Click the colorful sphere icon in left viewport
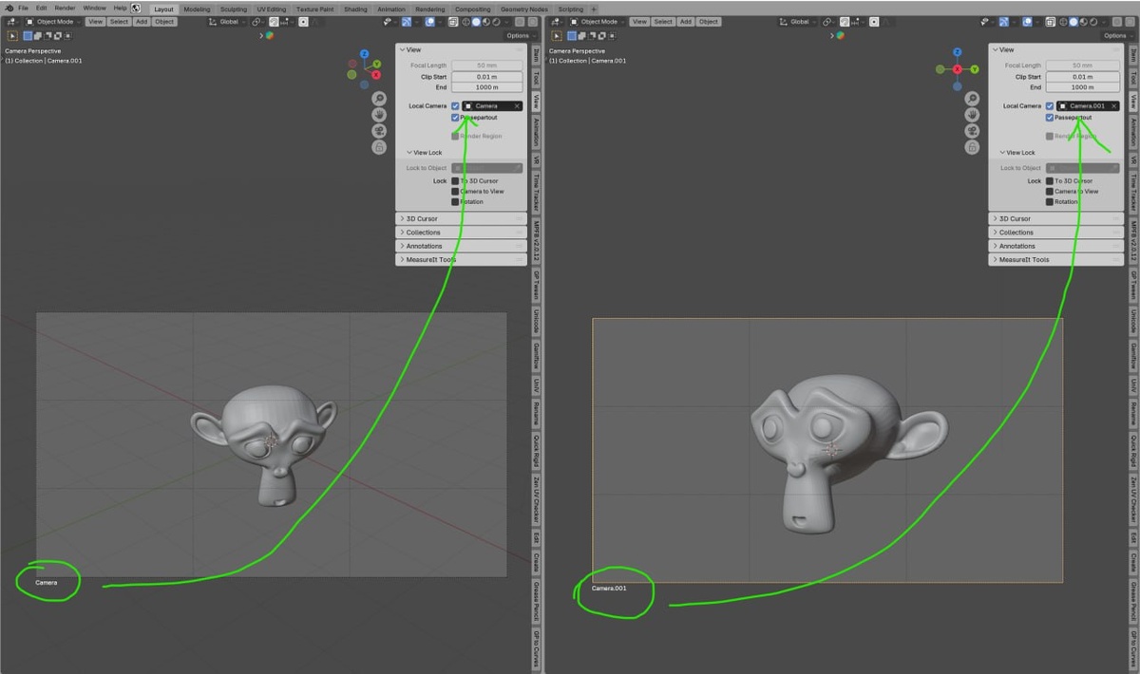Image resolution: width=1140 pixels, height=674 pixels. 269,35
